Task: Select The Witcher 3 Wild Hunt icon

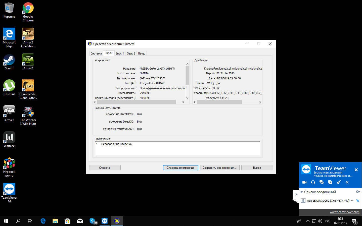Action: tap(28, 116)
